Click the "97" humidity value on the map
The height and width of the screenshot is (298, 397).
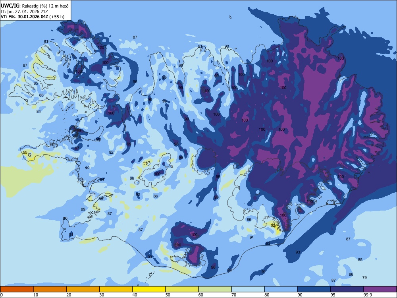[x=77, y=148]
